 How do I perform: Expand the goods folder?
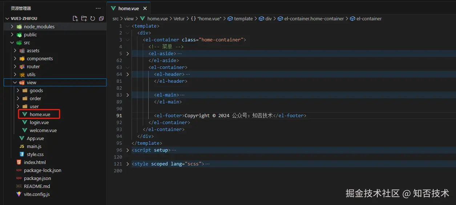(18, 90)
